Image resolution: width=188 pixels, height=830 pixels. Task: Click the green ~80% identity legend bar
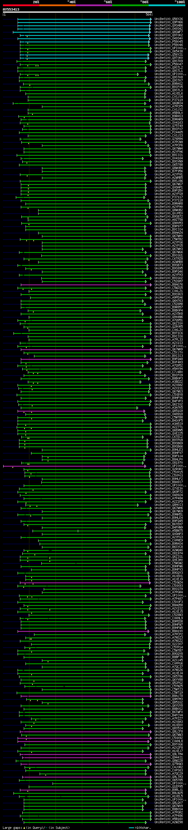(130, 6)
